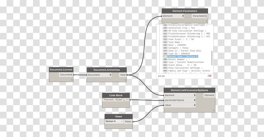This screenshot has width=264, height=137.
Task: Click the Code Block output port arrow
Action: point(128,100)
